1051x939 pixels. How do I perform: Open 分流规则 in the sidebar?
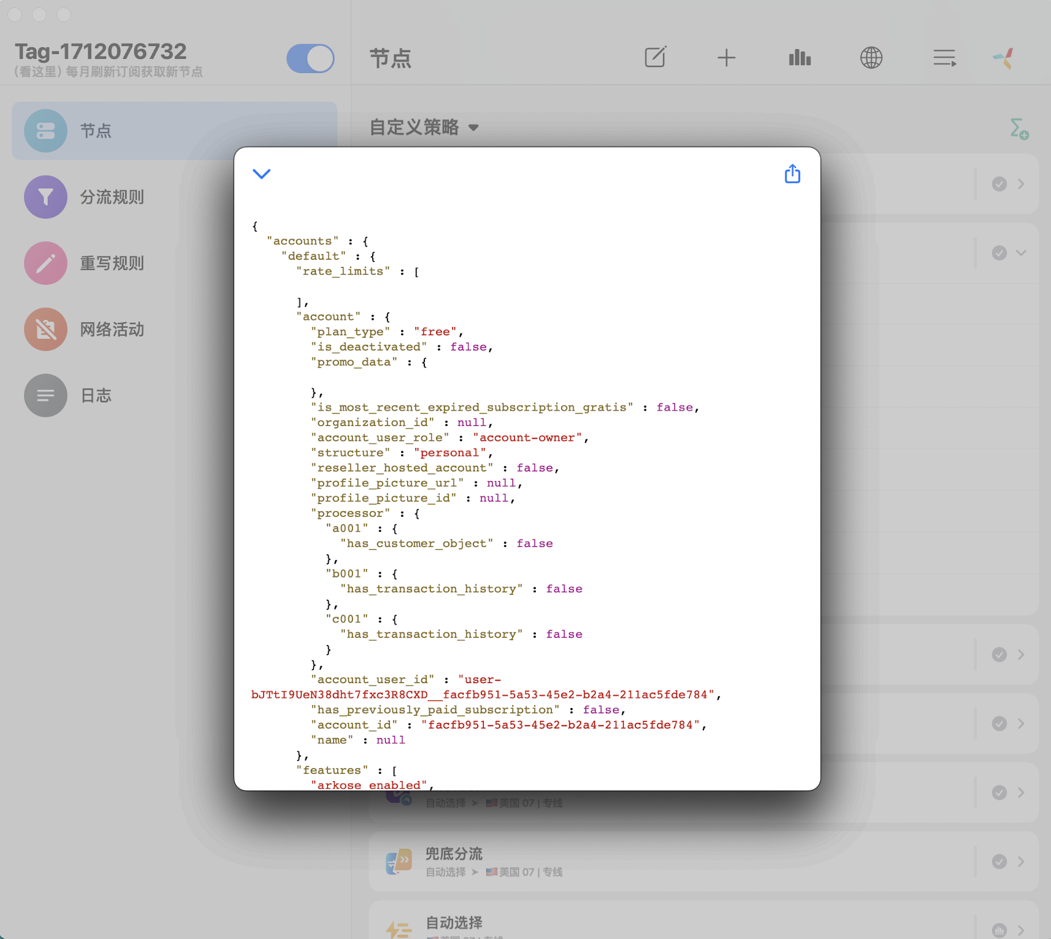pos(112,197)
